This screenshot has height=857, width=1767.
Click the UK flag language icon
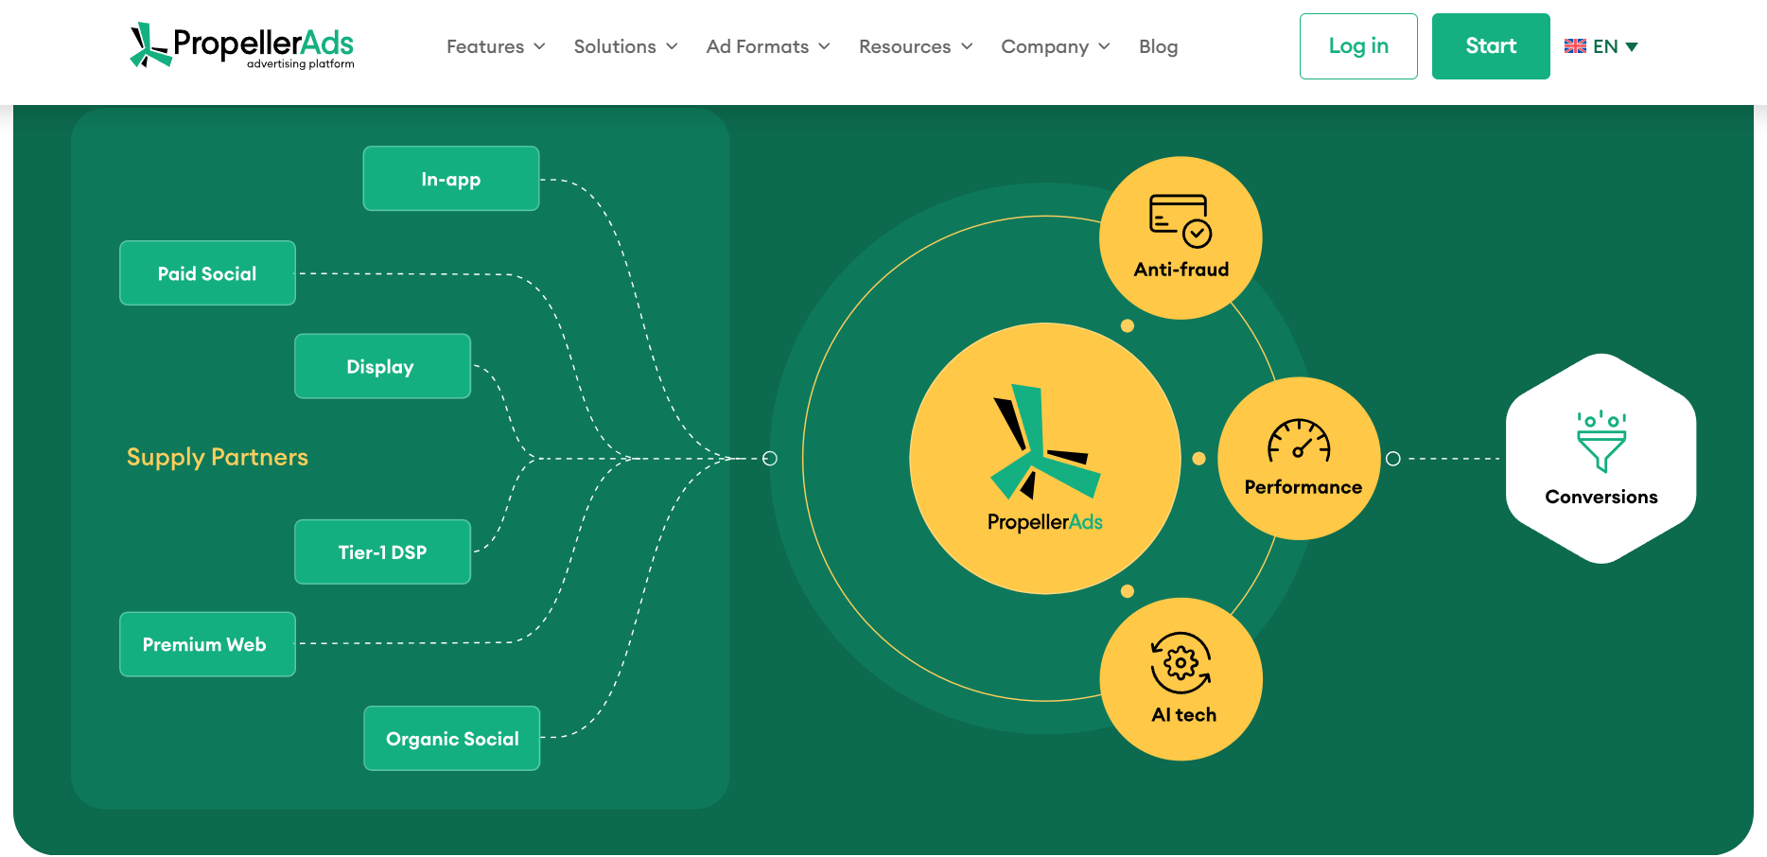[1575, 46]
